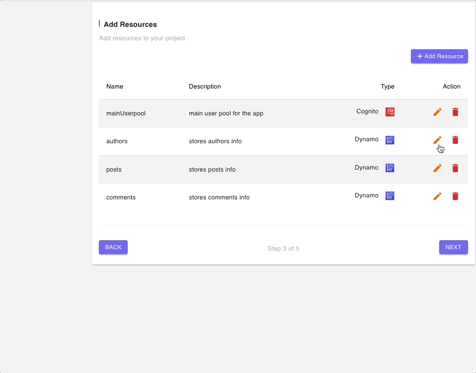This screenshot has width=476, height=373.
Task: Click 'stores comments info' description
Action: click(219, 197)
